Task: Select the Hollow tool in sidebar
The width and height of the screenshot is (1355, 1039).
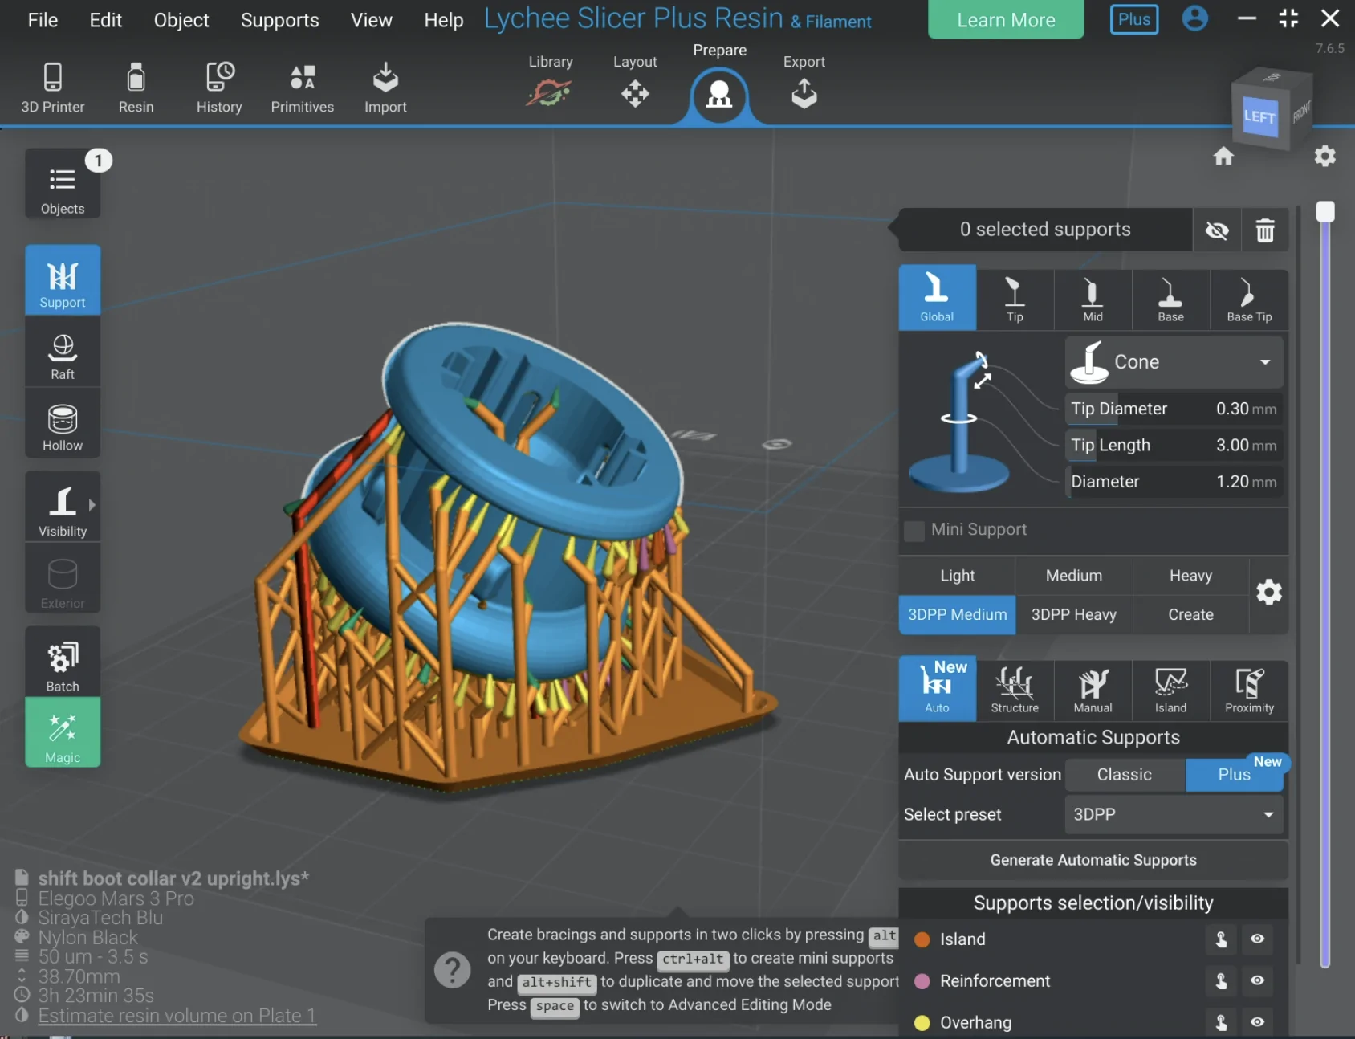Action: [63, 425]
